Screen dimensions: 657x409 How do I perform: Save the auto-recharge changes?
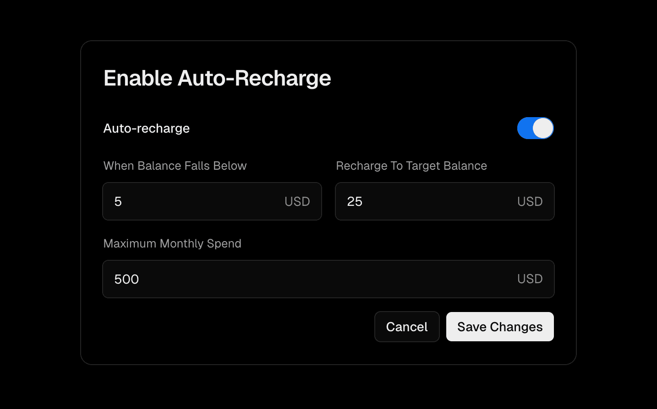500,327
